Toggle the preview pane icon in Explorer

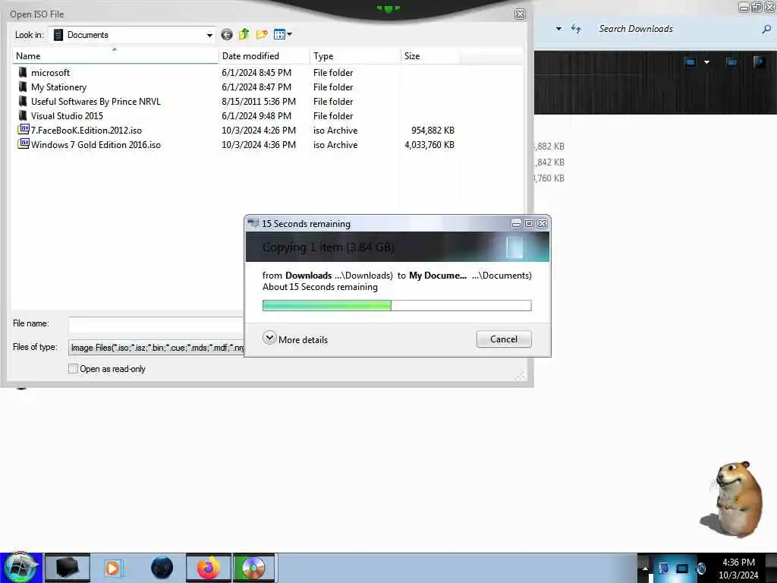731,62
